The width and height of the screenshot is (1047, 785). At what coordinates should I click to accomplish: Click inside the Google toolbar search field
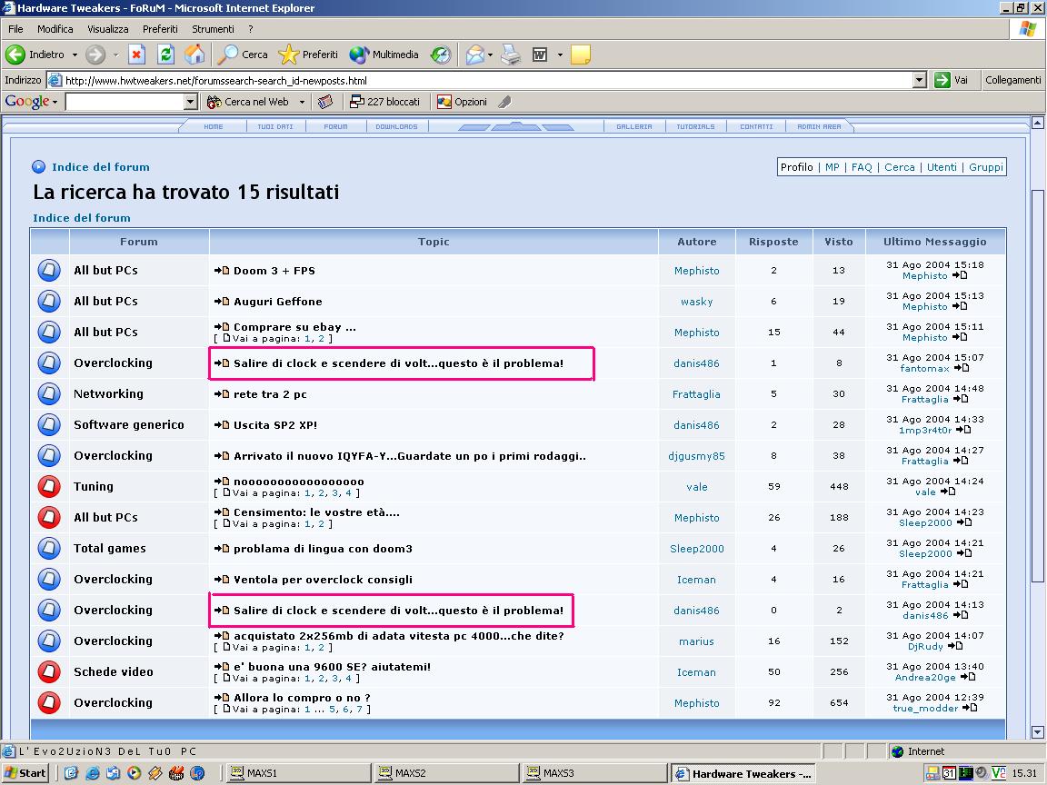[125, 102]
